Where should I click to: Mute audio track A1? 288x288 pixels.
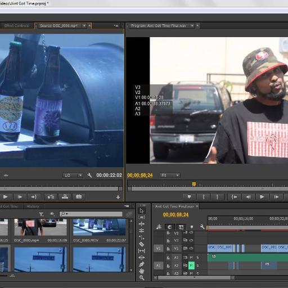point(191,258)
